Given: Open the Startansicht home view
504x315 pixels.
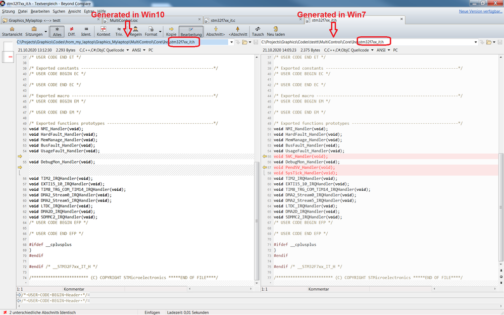Looking at the screenshot, I should (12, 31).
